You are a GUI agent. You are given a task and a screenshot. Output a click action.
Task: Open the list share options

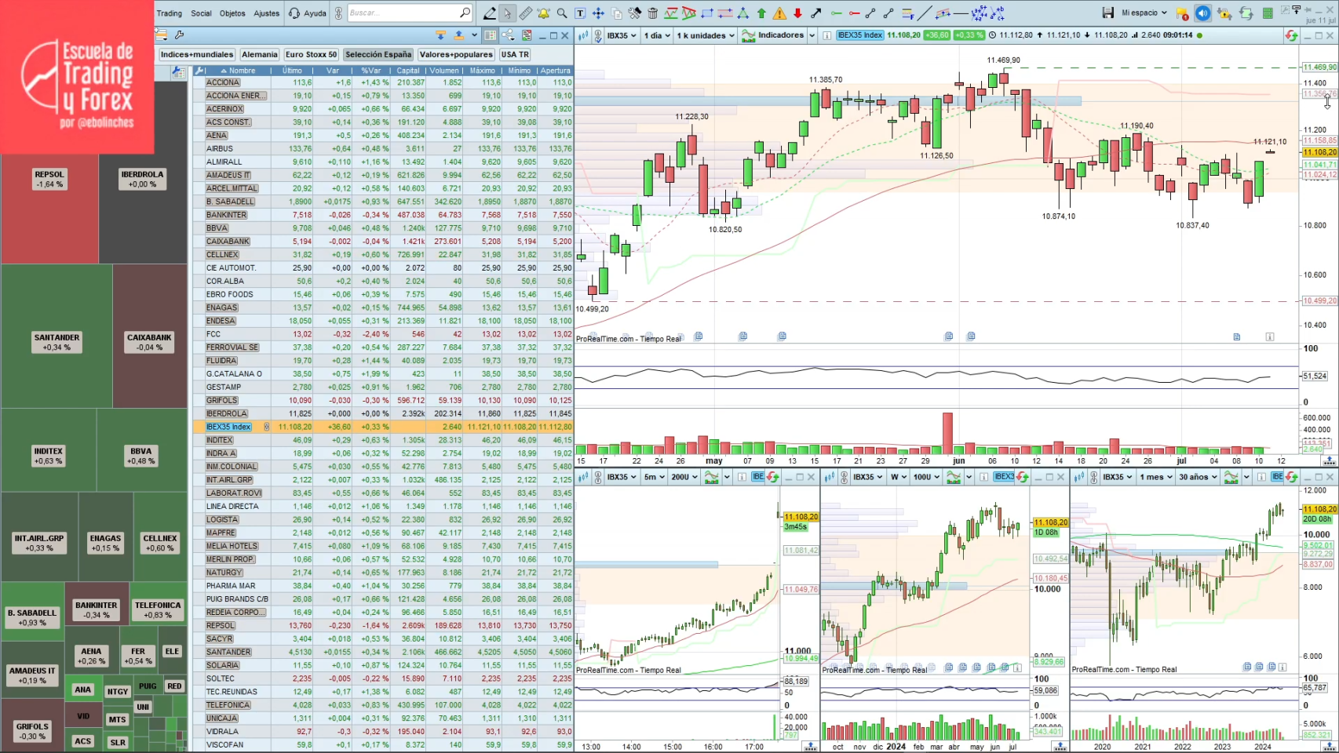click(508, 35)
